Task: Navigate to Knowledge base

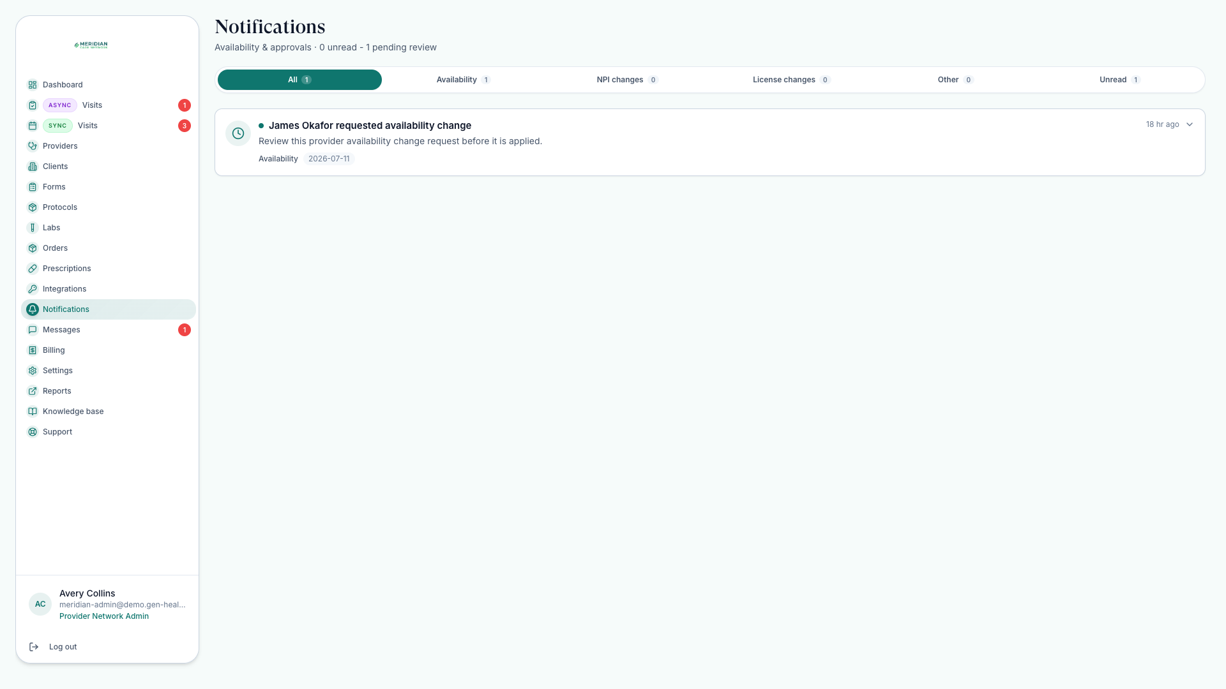Action: (109, 411)
